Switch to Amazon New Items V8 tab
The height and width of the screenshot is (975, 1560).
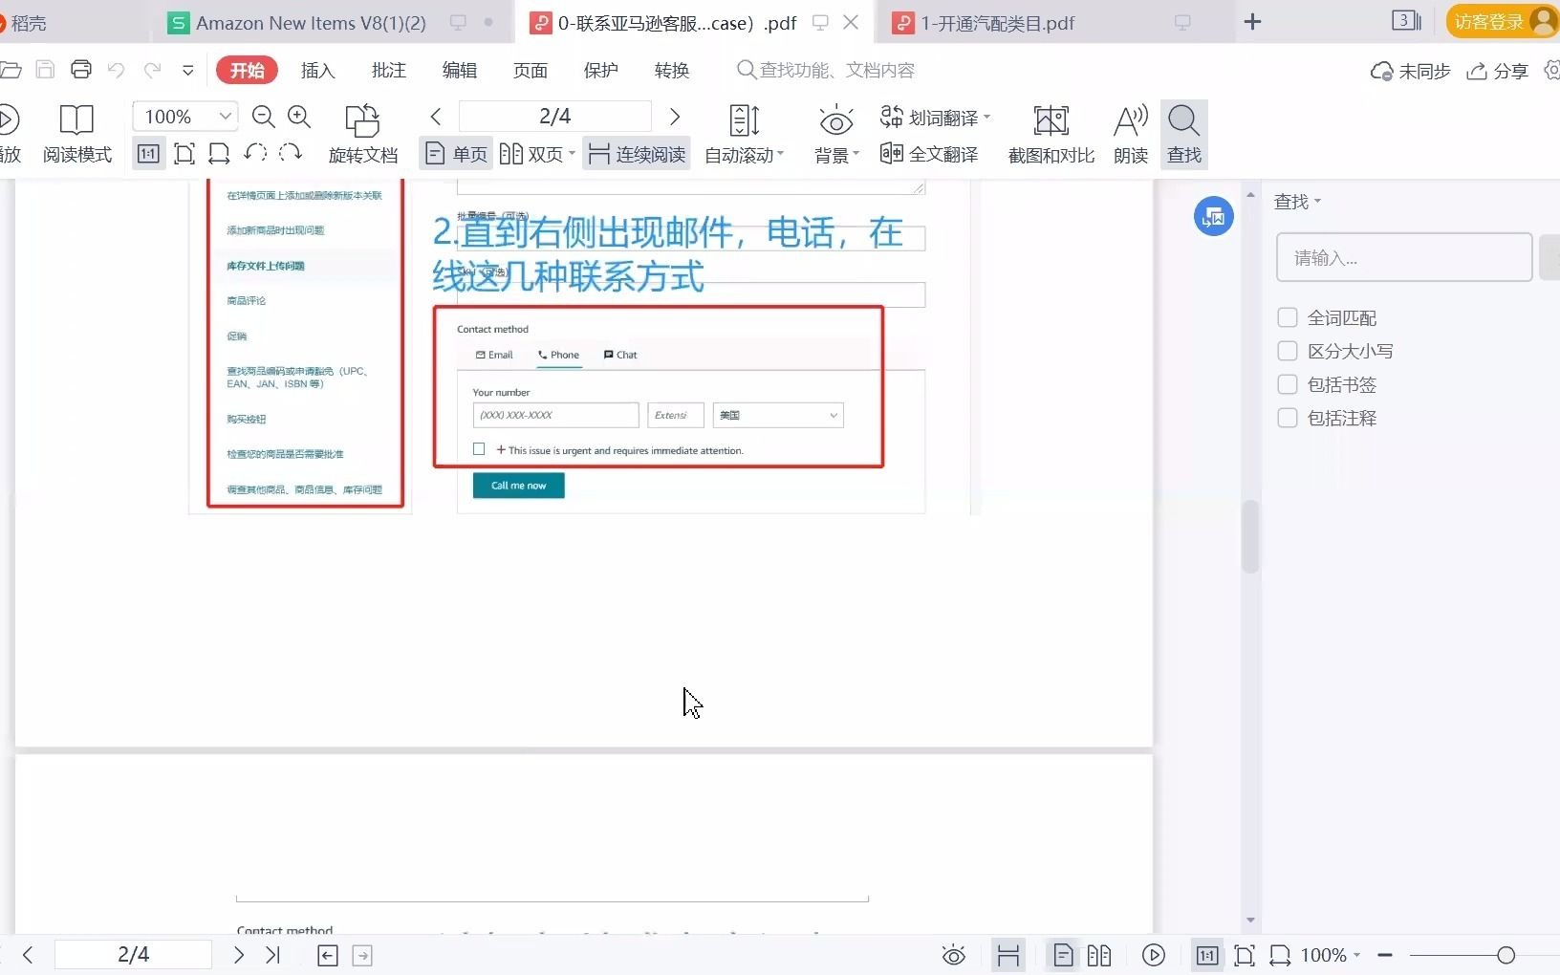pos(311,23)
